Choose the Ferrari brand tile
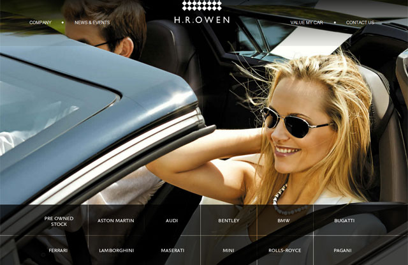The image size is (408, 265). [58, 250]
